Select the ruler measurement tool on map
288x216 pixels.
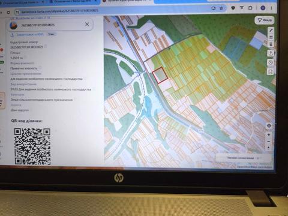point(271,31)
